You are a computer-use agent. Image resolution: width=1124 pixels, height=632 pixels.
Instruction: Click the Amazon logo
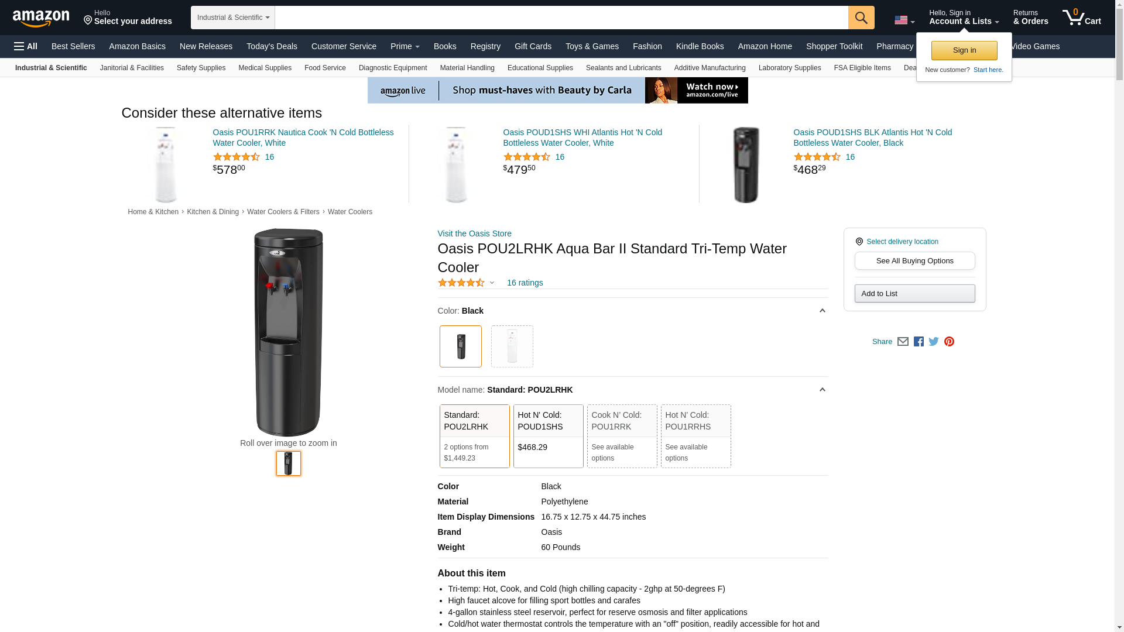(41, 18)
